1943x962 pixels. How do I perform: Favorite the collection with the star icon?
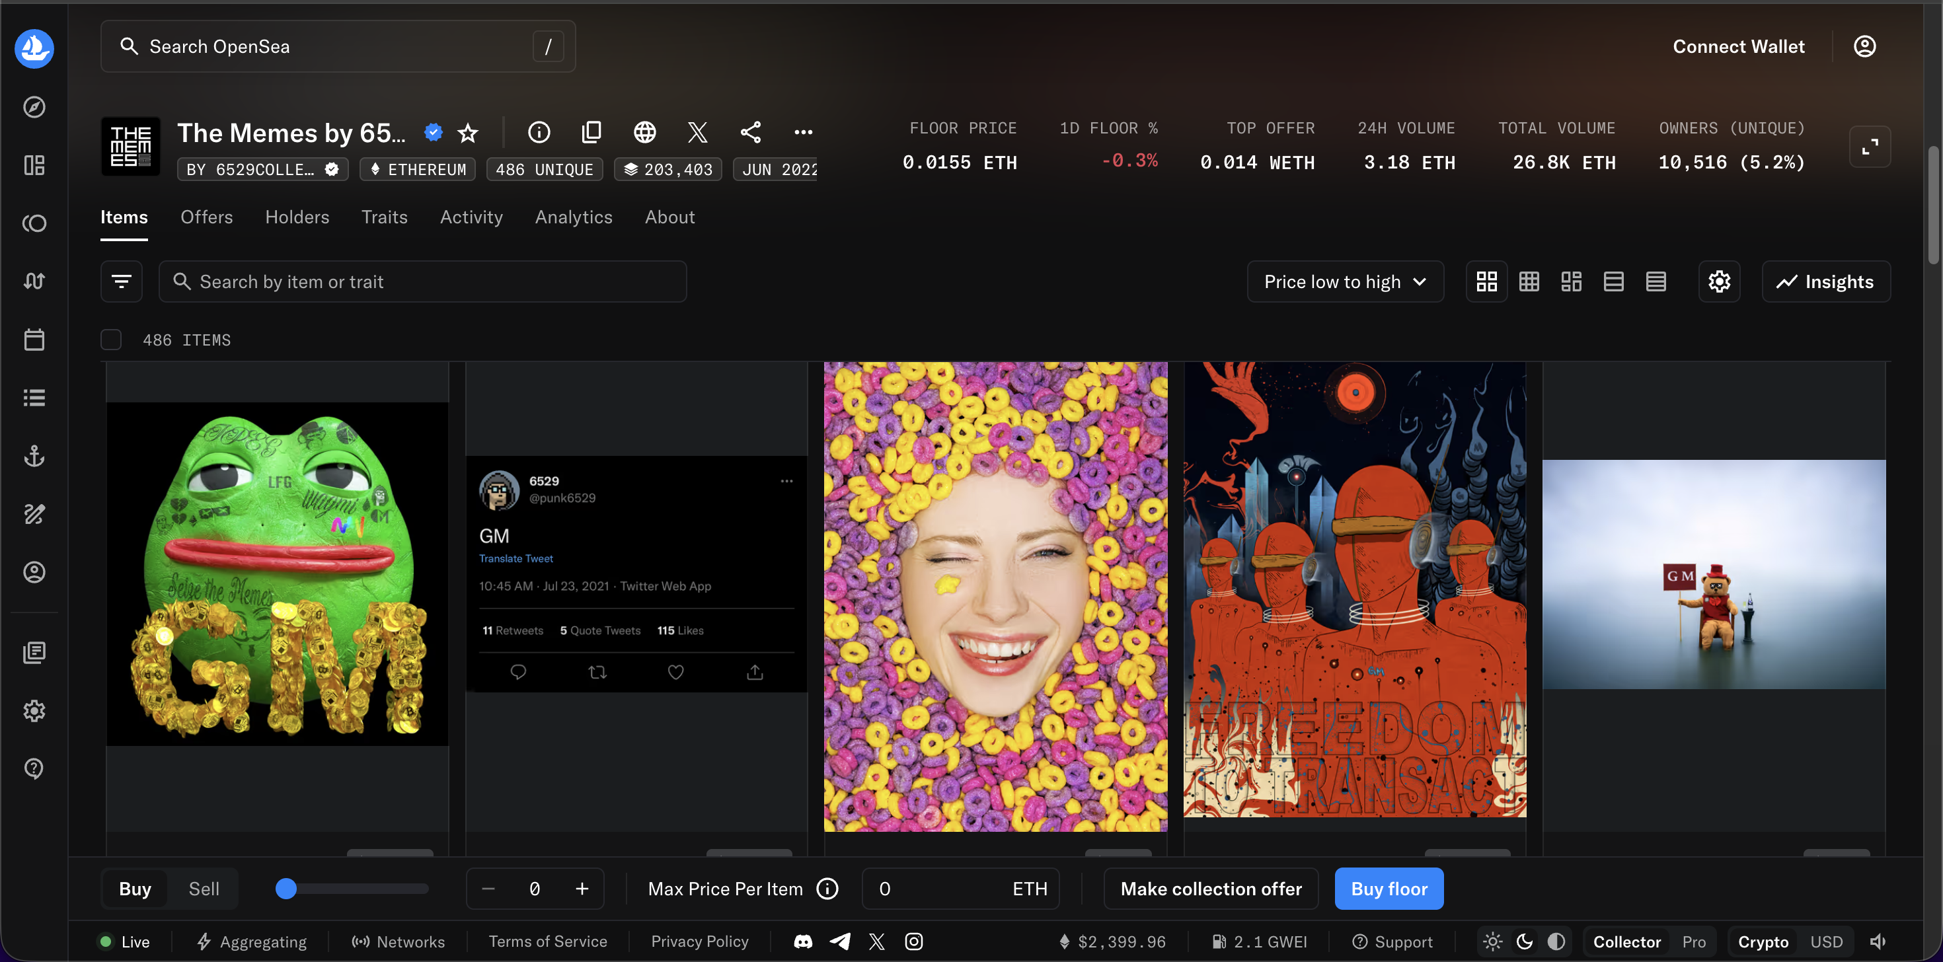468,133
